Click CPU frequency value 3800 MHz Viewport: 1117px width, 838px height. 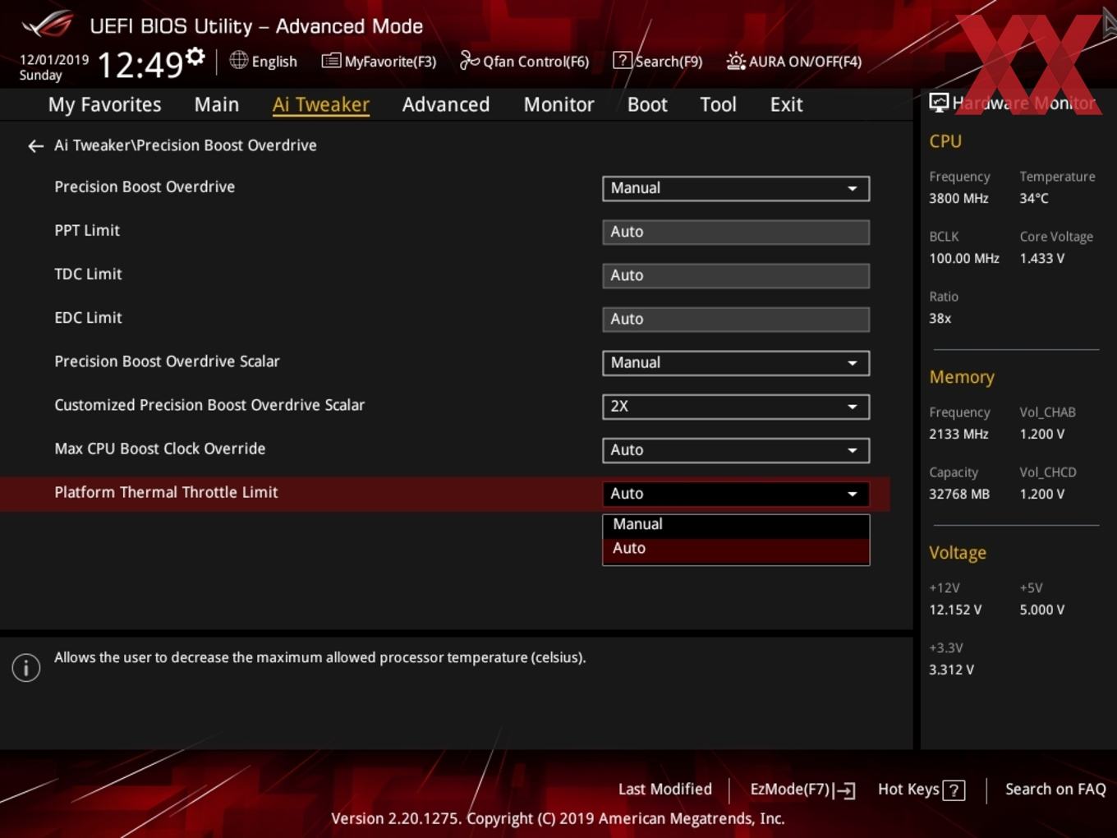(x=958, y=198)
